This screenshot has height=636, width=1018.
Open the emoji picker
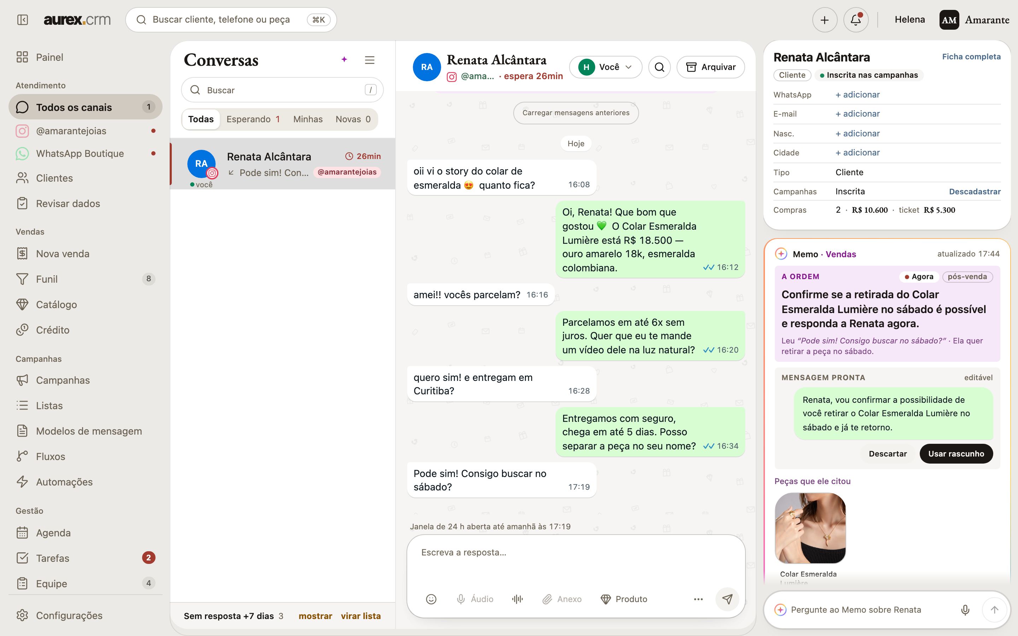tap(431, 599)
